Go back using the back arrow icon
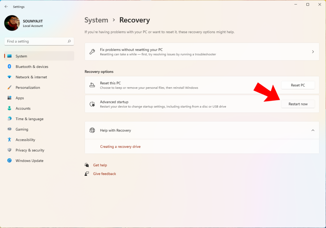 tap(6, 7)
